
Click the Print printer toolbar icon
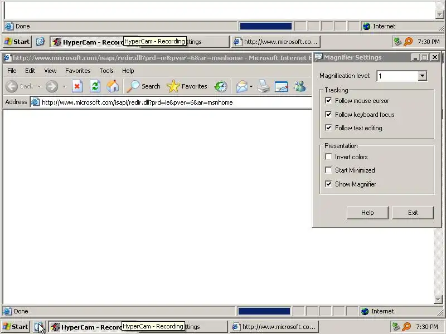(263, 86)
